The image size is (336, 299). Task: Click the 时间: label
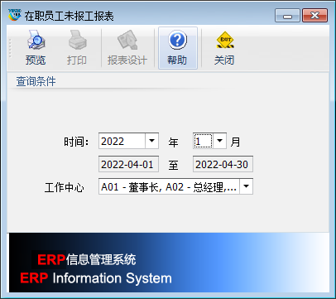point(76,142)
